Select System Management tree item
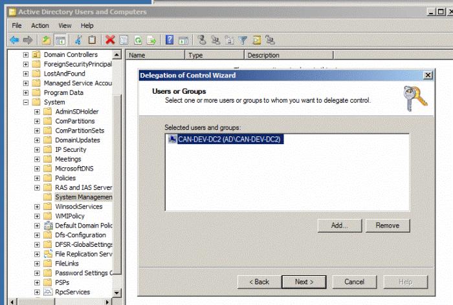The width and height of the screenshot is (453, 305). click(x=83, y=197)
